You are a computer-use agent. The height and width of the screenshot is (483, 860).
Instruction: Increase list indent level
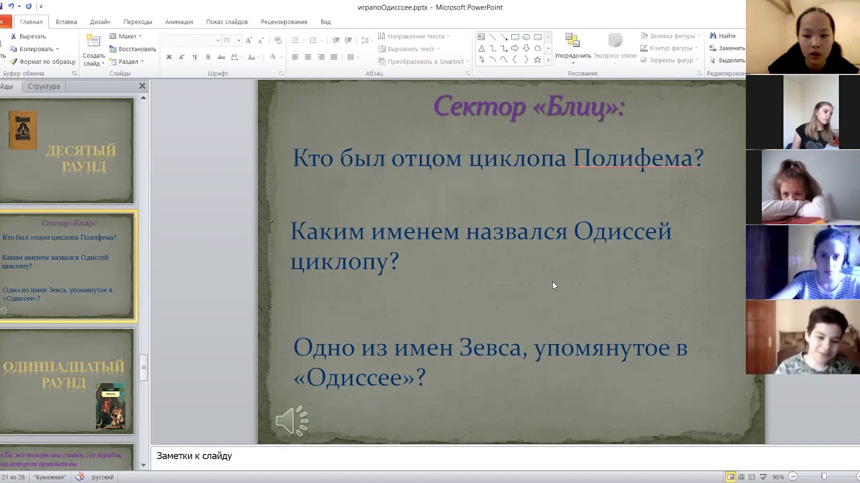tap(349, 40)
